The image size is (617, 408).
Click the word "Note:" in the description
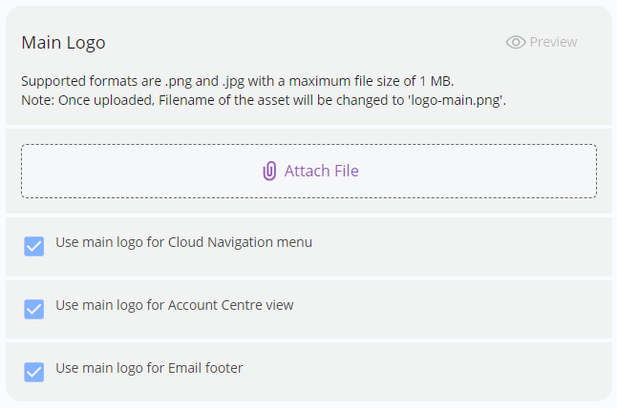(x=37, y=98)
